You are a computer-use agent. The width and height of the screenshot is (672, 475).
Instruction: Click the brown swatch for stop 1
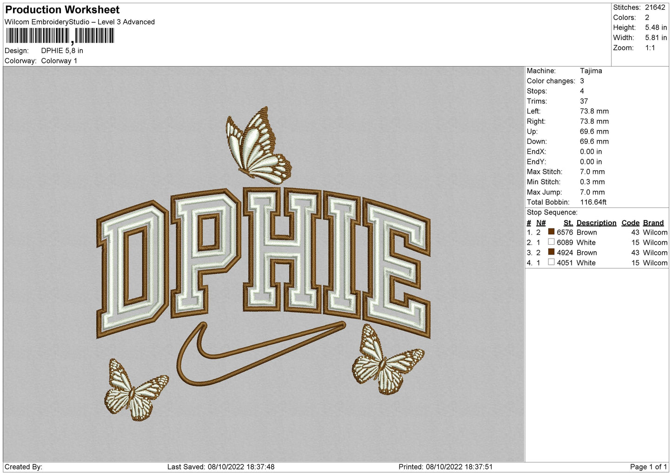(551, 232)
